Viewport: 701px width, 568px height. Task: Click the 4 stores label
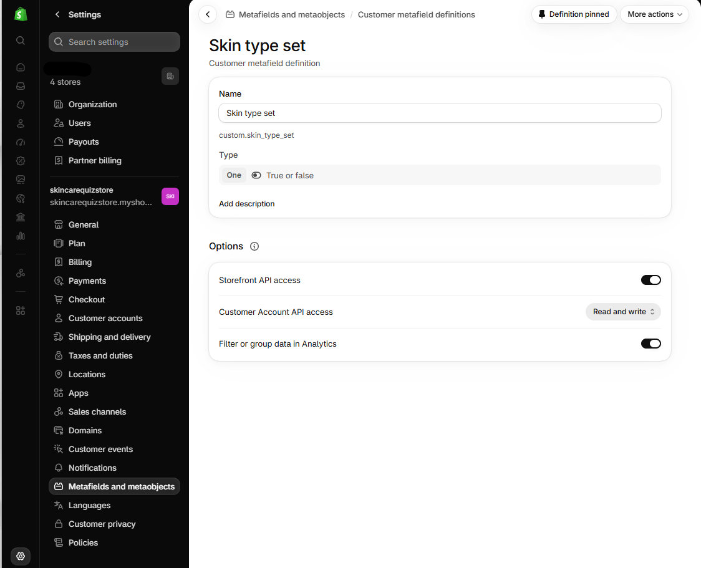pos(65,82)
